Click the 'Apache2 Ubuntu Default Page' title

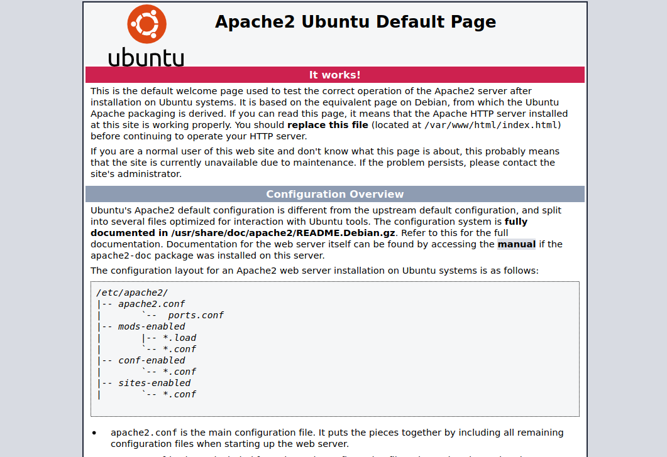[356, 21]
